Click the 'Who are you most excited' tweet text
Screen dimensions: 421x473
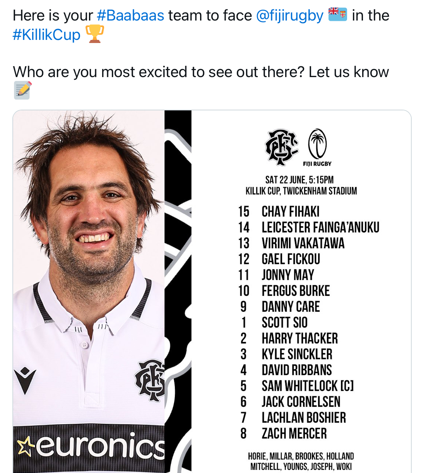[x=200, y=72]
